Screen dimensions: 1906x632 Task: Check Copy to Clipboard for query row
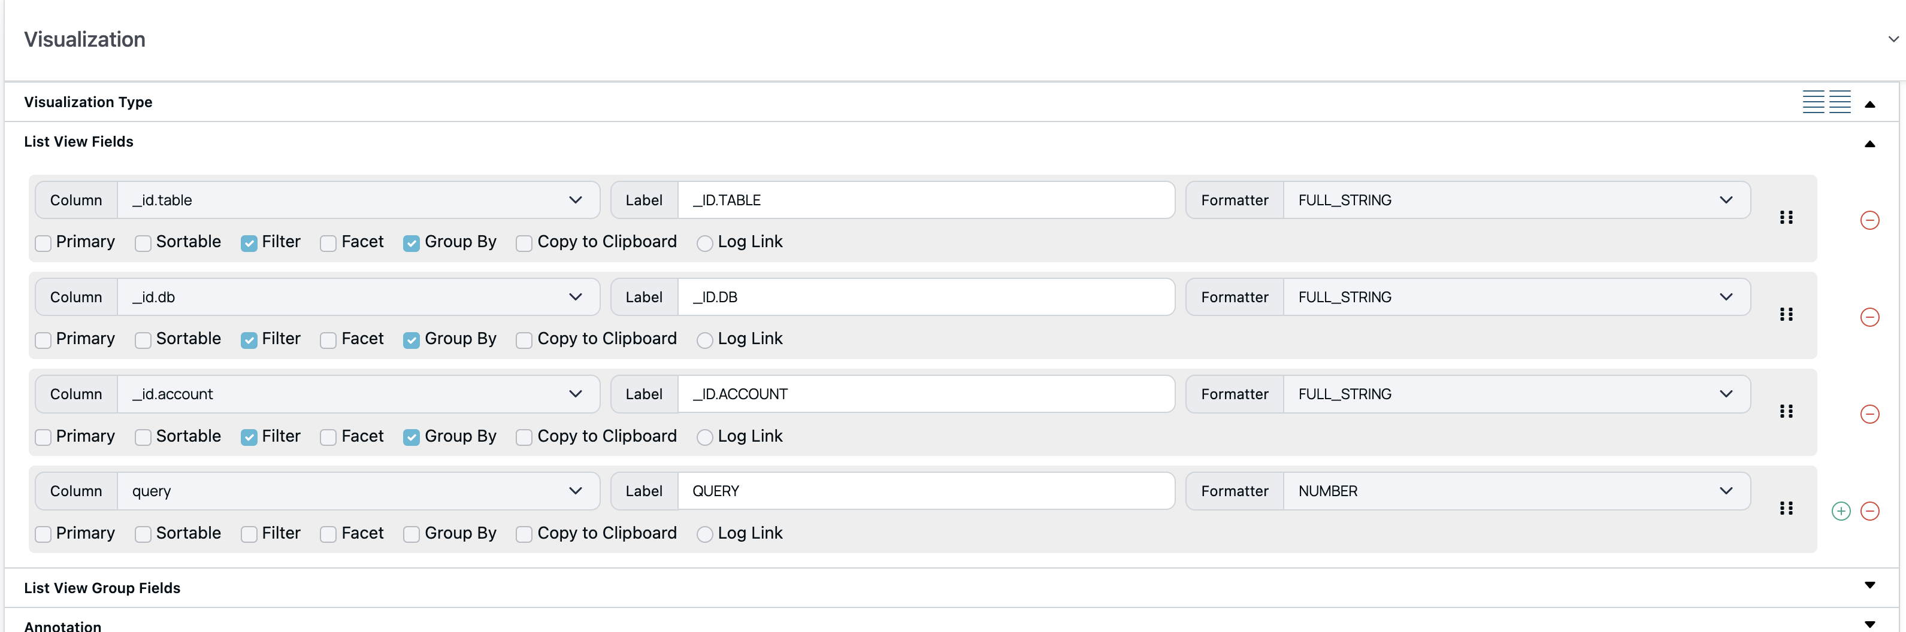524,534
